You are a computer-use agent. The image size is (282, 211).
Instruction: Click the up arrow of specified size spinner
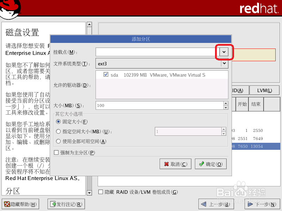pyautogui.click(x=224, y=129)
